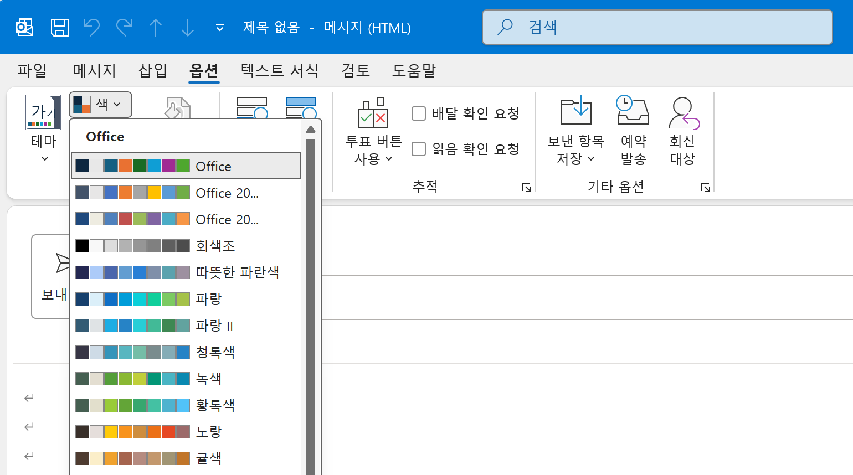Redo the last action
The height and width of the screenshot is (475, 853).
pos(124,27)
